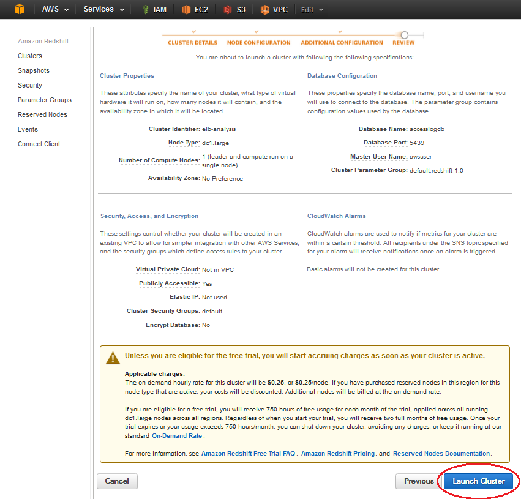Click the Virtual Private Cloud label
Screen dimensions: 521x499
click(168, 269)
